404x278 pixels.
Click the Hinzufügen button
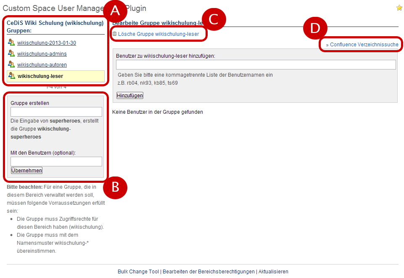[x=130, y=96]
